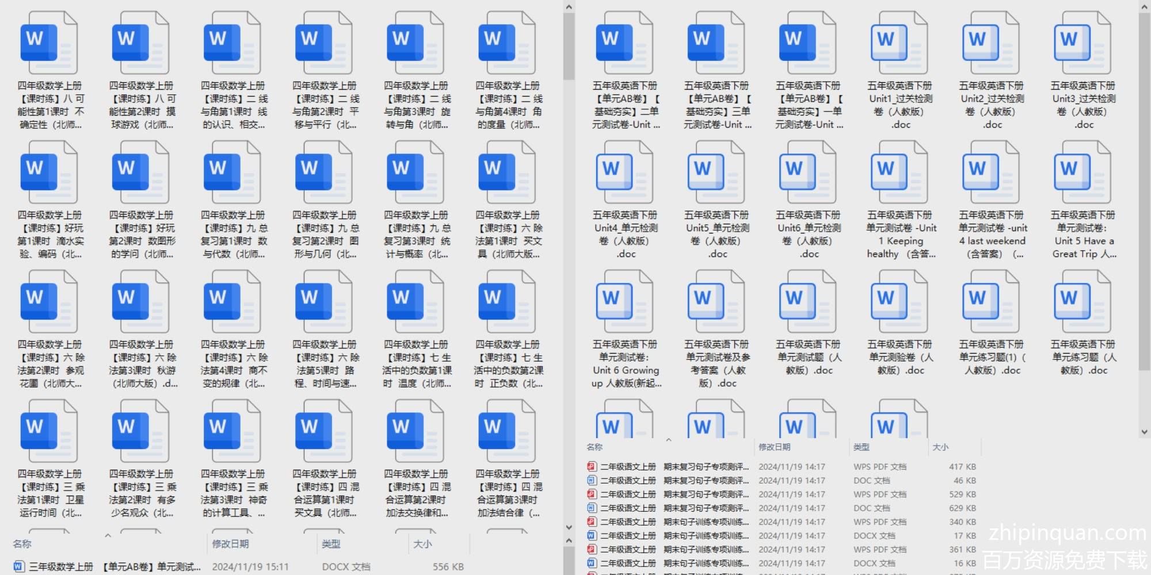Click the '三 乘法第1课时 卫星运行时间' file icon
Viewport: 1151px width, 575px height.
(49, 431)
